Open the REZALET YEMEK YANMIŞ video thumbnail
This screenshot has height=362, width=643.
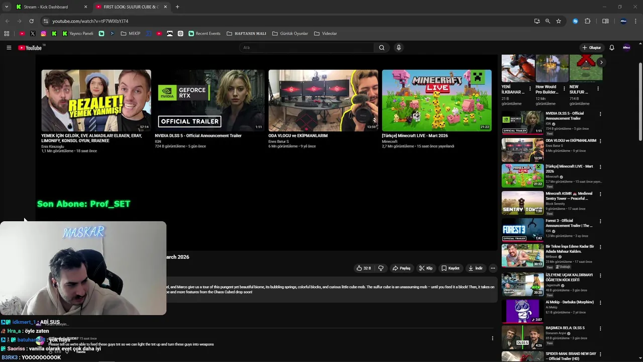click(x=96, y=101)
